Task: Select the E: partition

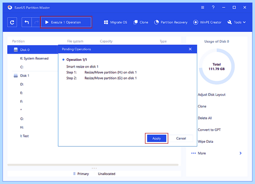Action: pyautogui.click(x=22, y=93)
